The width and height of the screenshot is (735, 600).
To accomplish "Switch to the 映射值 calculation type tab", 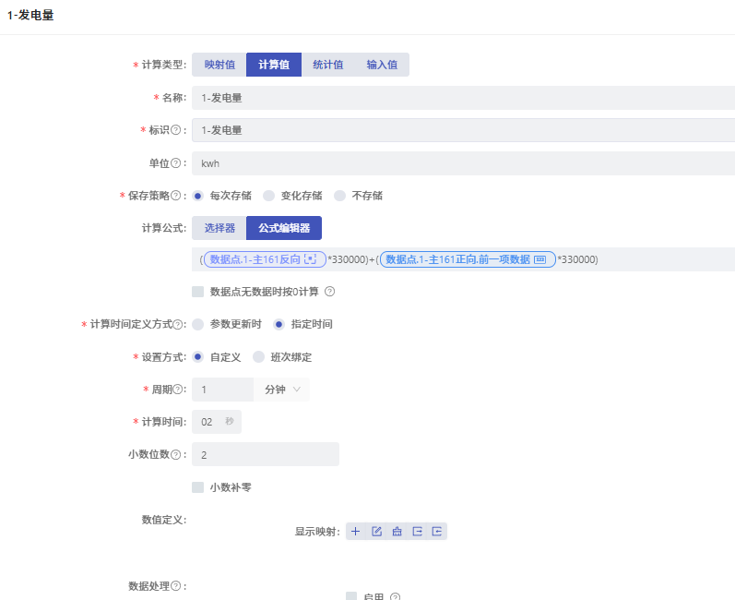I will click(219, 65).
